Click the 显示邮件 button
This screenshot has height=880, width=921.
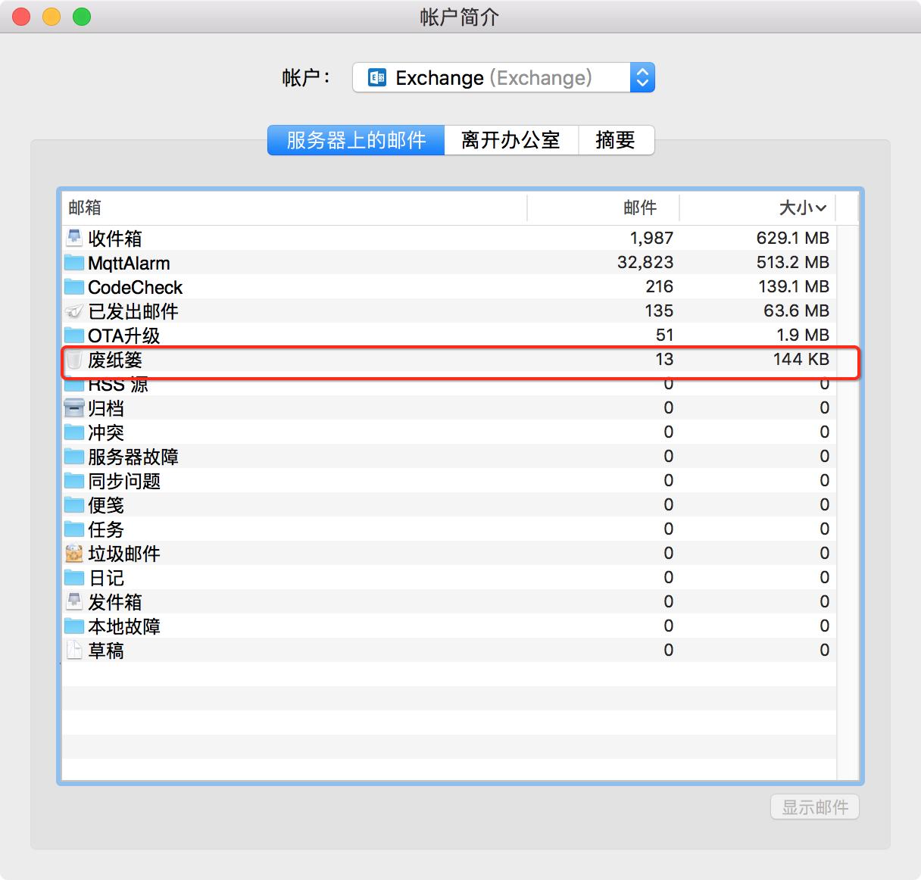click(x=814, y=807)
